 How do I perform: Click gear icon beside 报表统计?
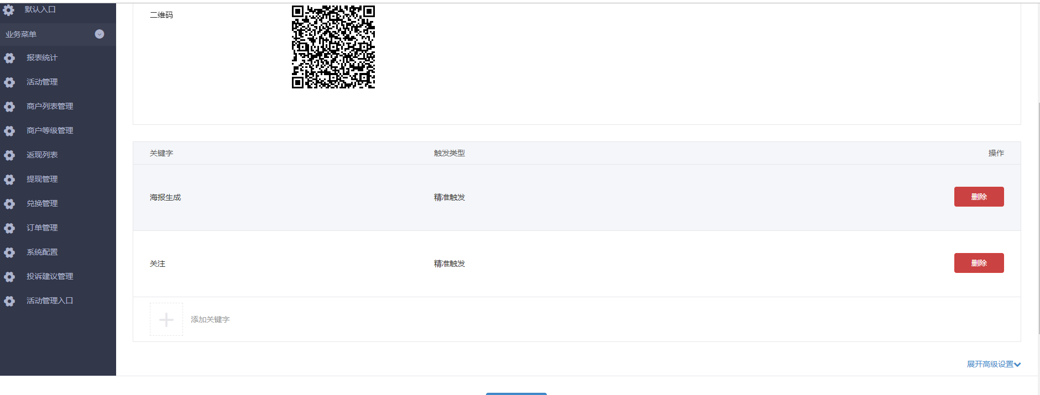tap(9, 58)
